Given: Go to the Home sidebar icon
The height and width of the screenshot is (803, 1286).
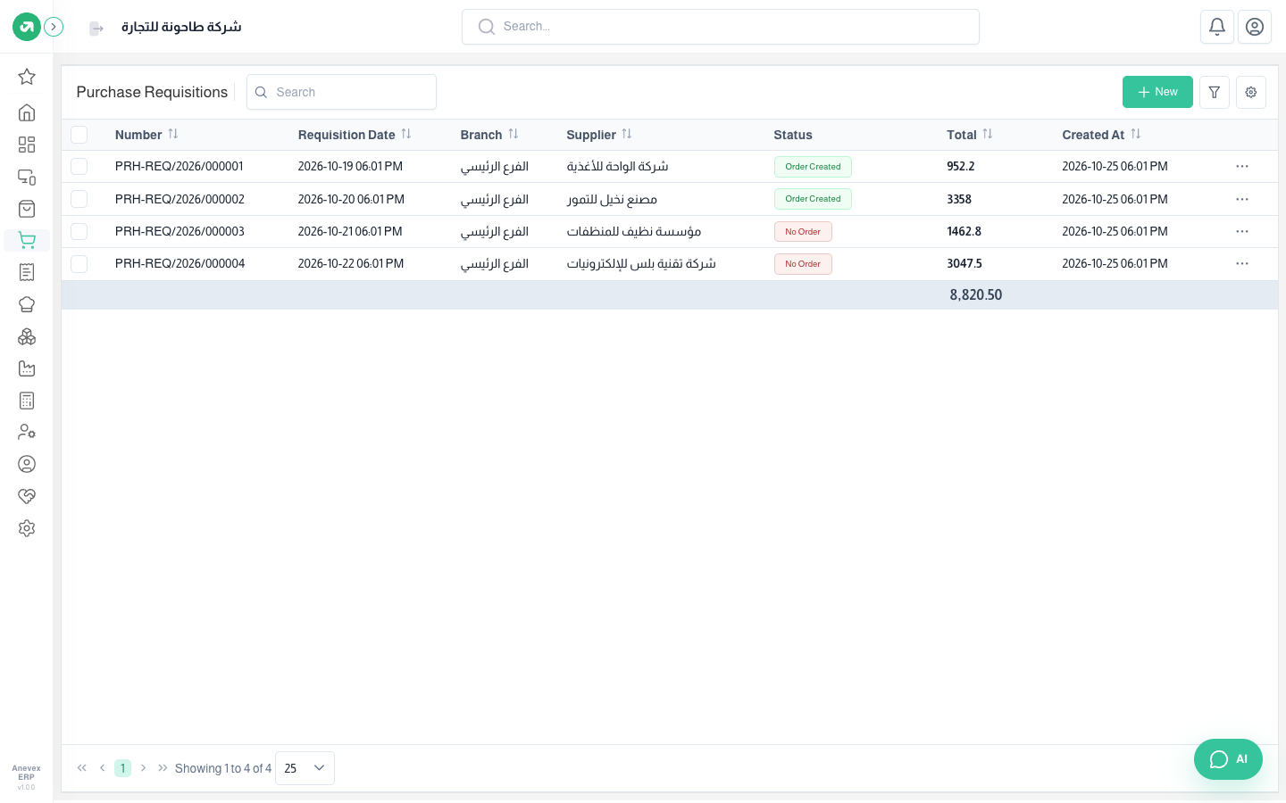Looking at the screenshot, I should [27, 112].
